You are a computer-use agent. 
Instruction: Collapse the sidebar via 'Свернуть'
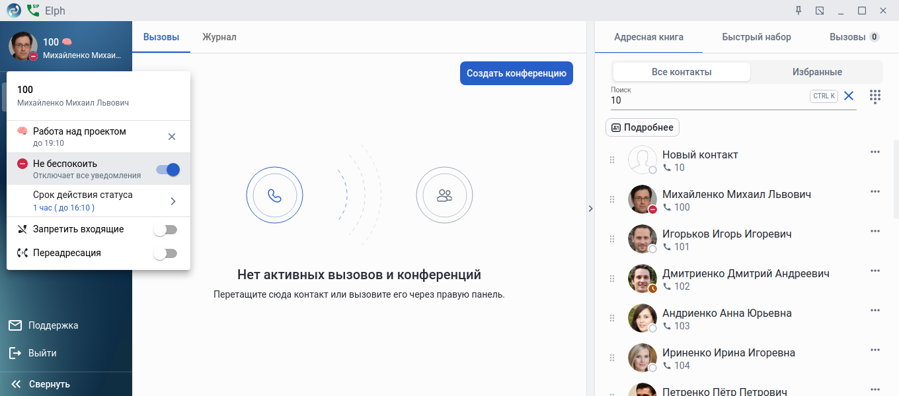pyautogui.click(x=41, y=384)
